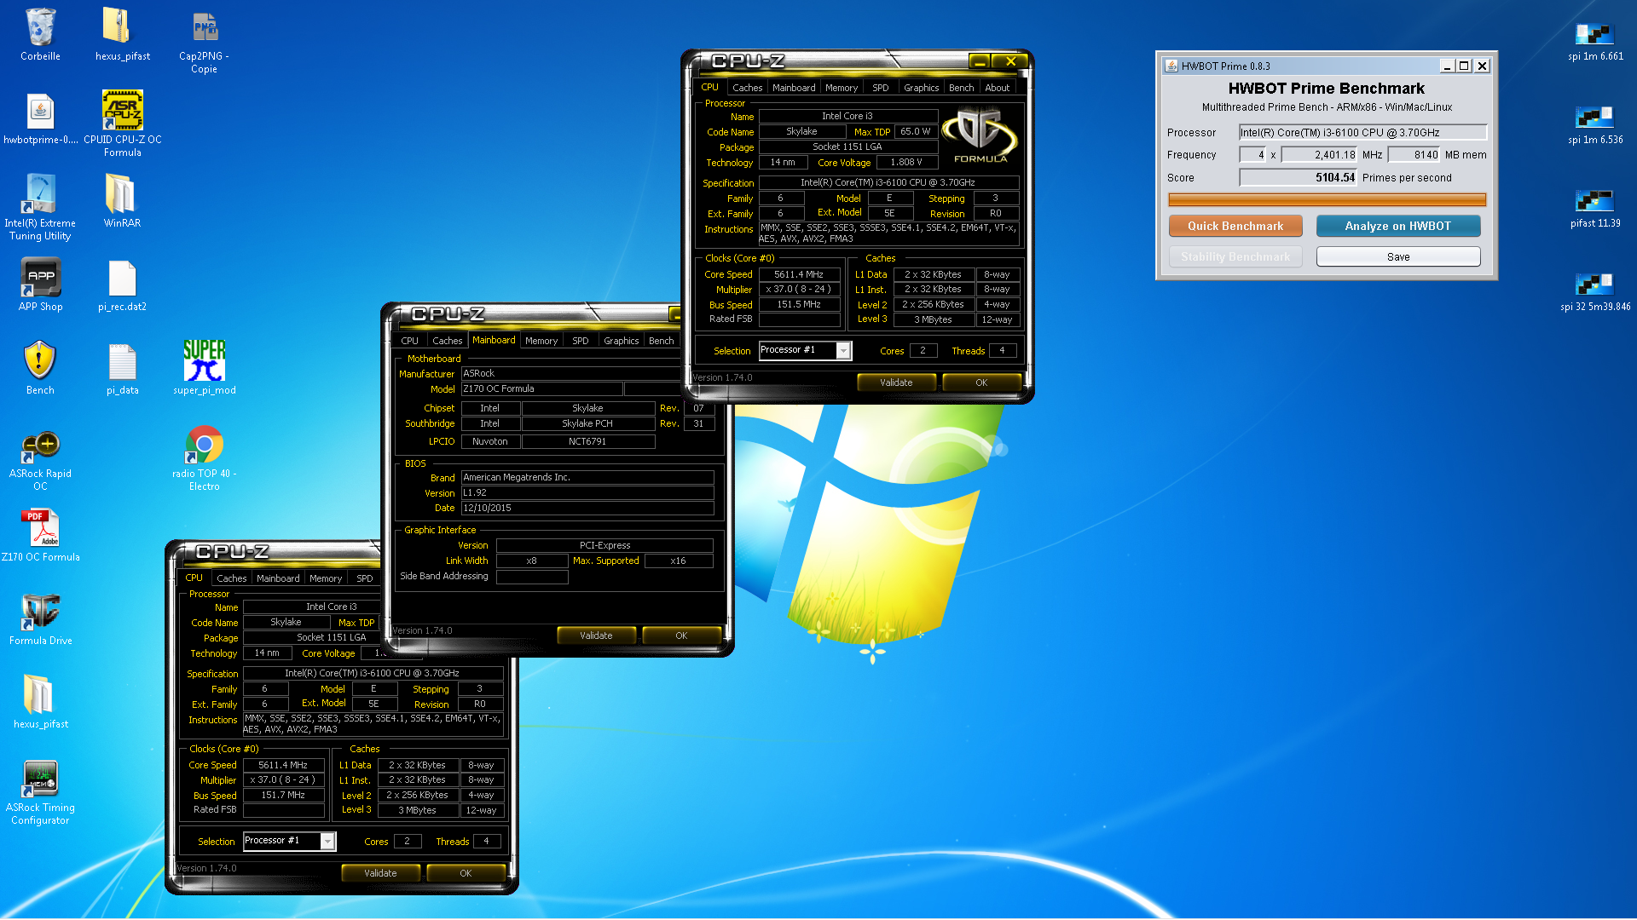Click the Score field showing 5104.54
Viewport: 1637px width, 920px height.
[1298, 177]
